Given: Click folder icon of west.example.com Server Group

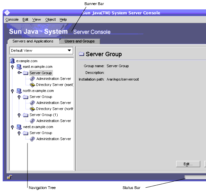Looking at the screenshot, I should 25,133.
